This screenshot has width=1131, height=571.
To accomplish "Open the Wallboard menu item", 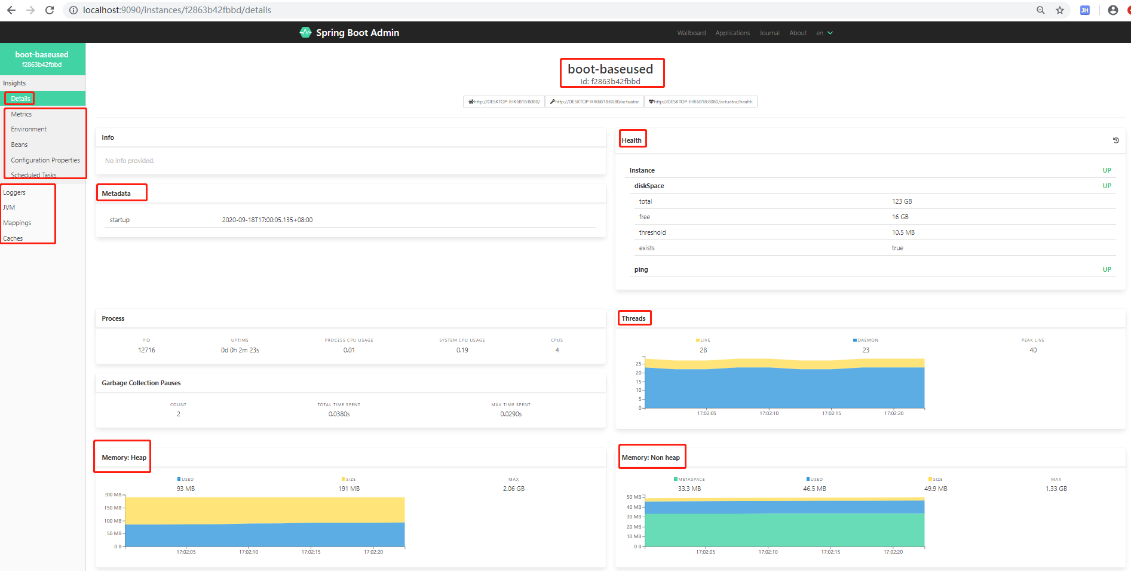I will pos(691,33).
